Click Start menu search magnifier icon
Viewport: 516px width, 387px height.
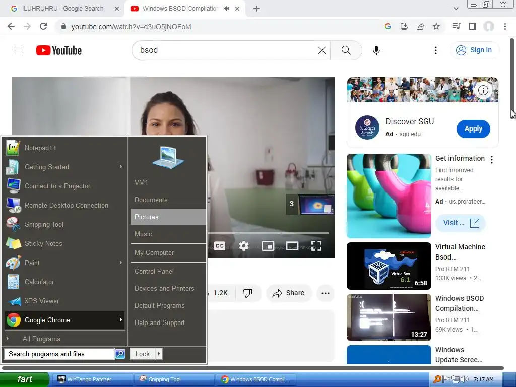tap(120, 354)
